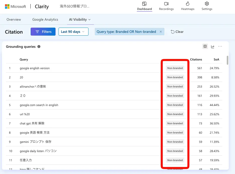Select query 'google daily listen パソコン'
Image resolution: width=235 pixels, height=174 pixels.
click(38, 151)
